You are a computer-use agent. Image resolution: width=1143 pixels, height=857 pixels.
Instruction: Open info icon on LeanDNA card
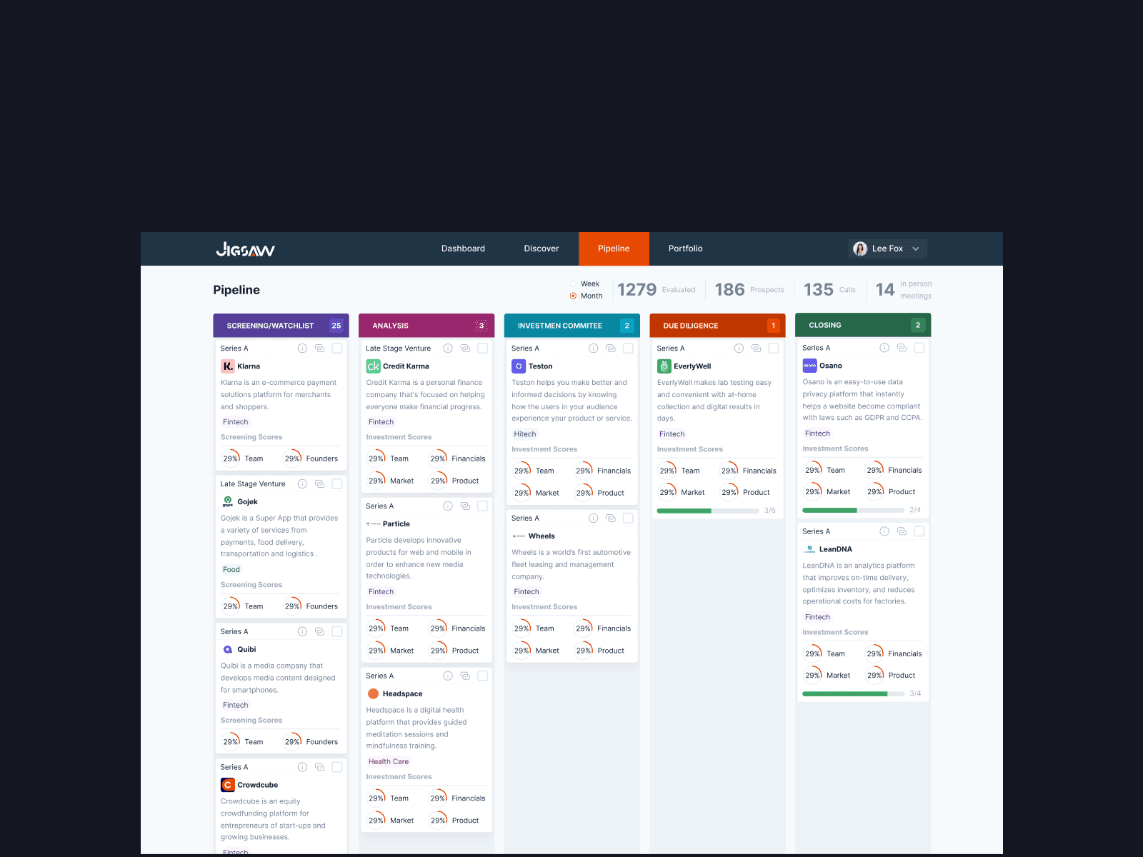tap(884, 531)
